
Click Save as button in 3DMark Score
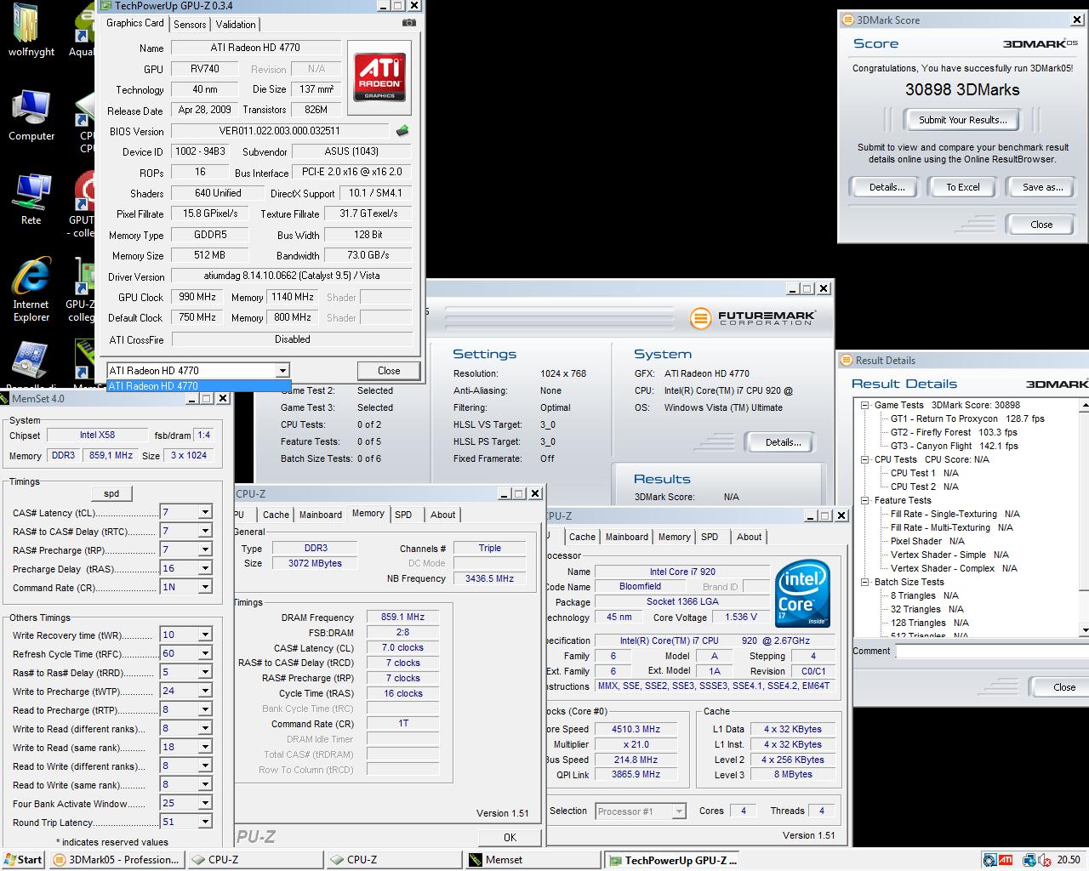point(1042,187)
